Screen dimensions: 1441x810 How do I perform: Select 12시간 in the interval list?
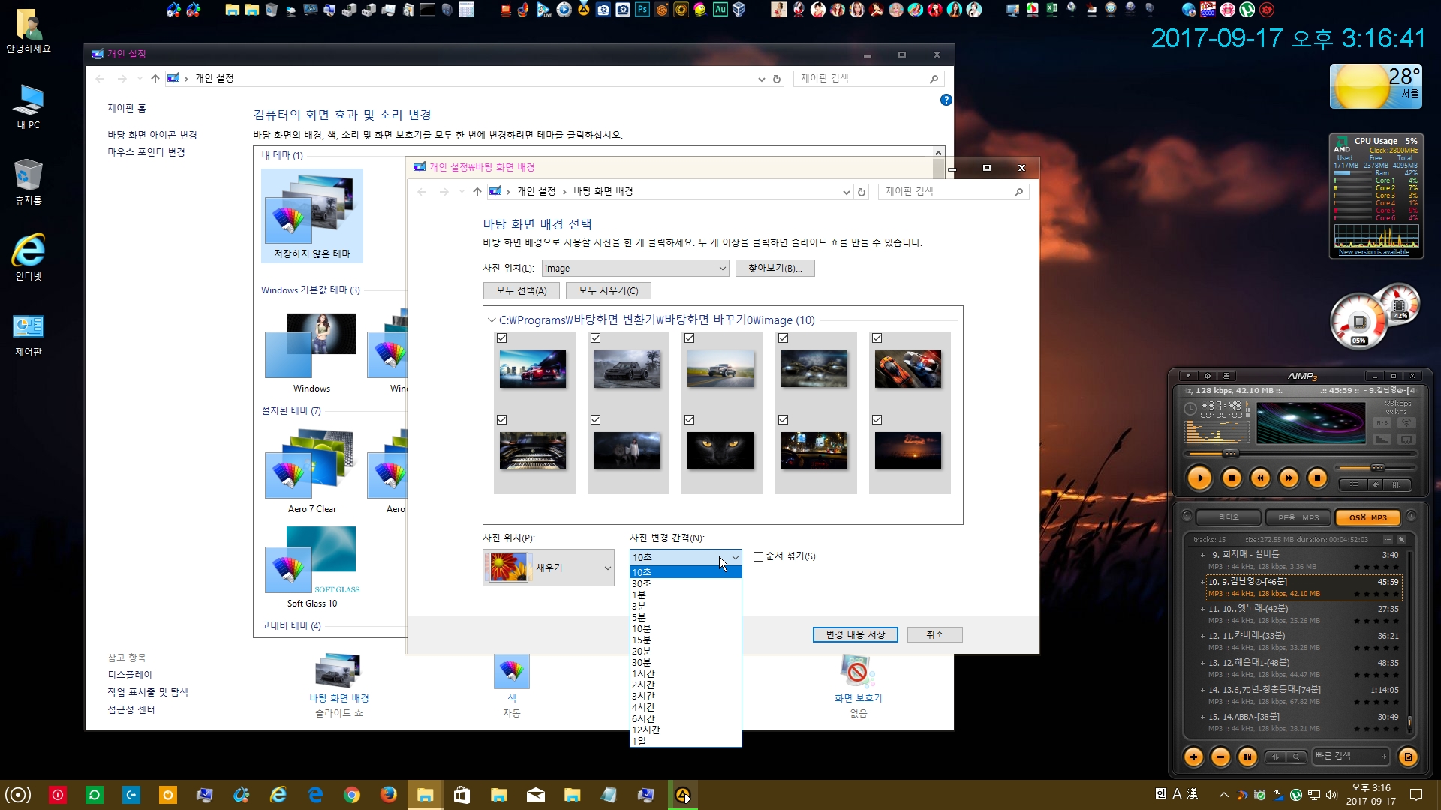click(685, 730)
